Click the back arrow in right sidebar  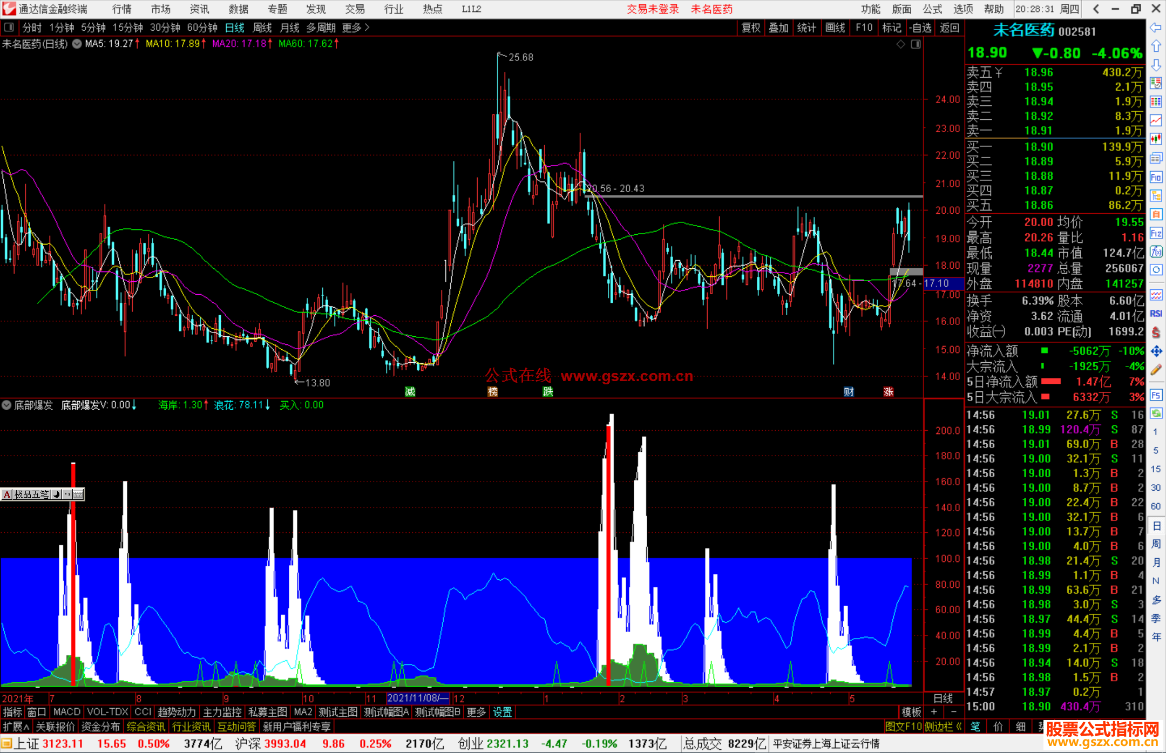[1156, 28]
